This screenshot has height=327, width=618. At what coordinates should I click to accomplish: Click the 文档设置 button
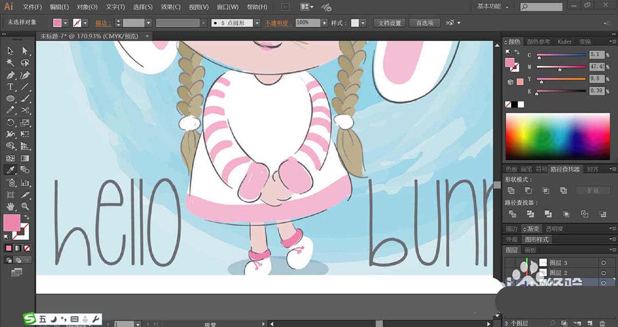[389, 23]
